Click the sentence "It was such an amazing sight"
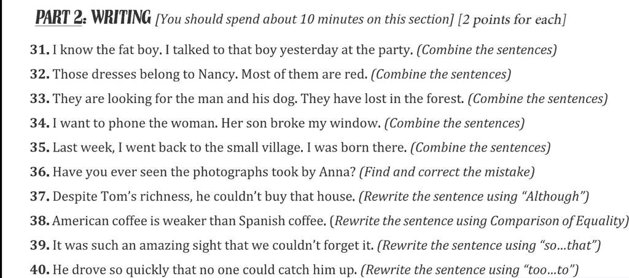This screenshot has height=278, width=629. (x=141, y=246)
